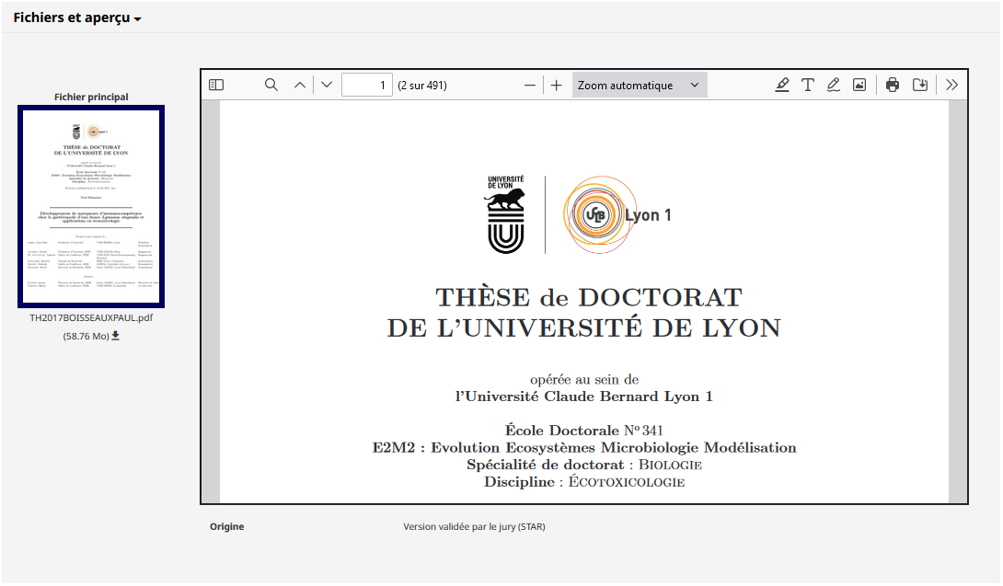
Task: Click the Lyon 1 university logo
Action: click(x=617, y=215)
